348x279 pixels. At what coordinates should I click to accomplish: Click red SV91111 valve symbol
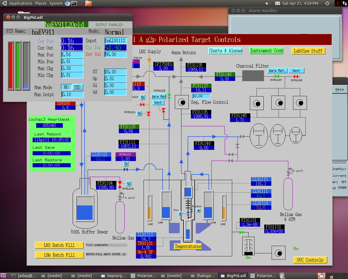click(148, 114)
